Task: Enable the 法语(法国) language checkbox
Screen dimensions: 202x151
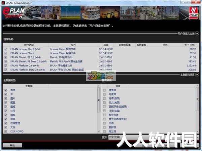Action: tap(104, 111)
